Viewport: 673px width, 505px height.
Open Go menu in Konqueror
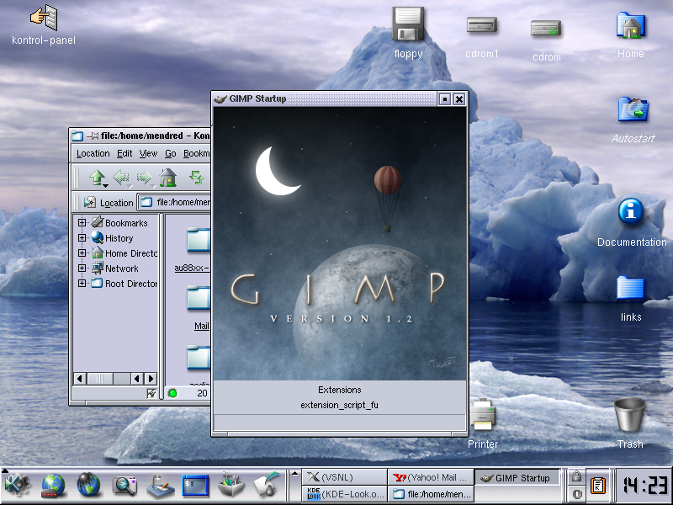(171, 153)
